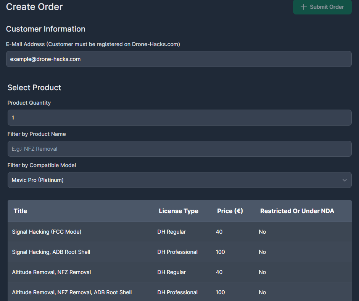Click the Filter by Compatible Model label
Image resolution: width=359 pixels, height=301 pixels.
(42, 165)
